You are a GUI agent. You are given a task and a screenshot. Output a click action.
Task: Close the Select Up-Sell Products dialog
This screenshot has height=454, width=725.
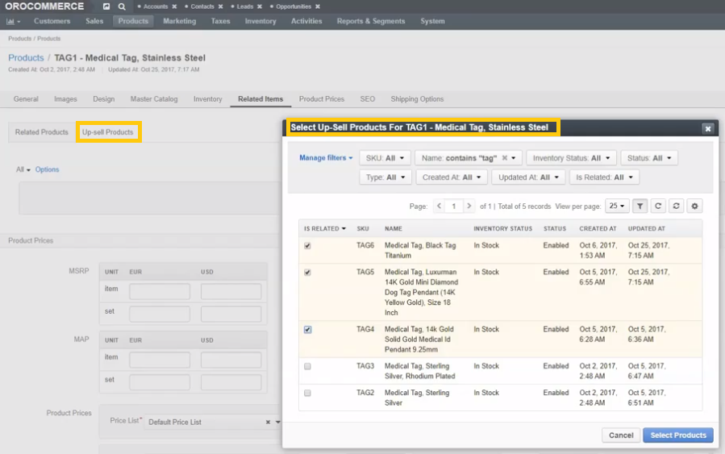(x=707, y=129)
